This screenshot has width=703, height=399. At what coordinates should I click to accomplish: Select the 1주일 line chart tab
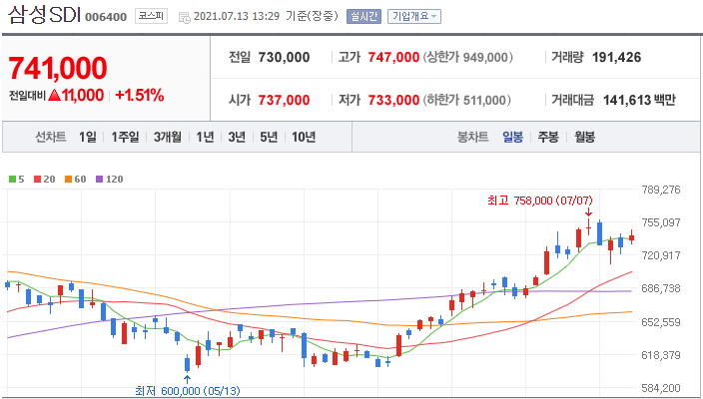tap(125, 137)
